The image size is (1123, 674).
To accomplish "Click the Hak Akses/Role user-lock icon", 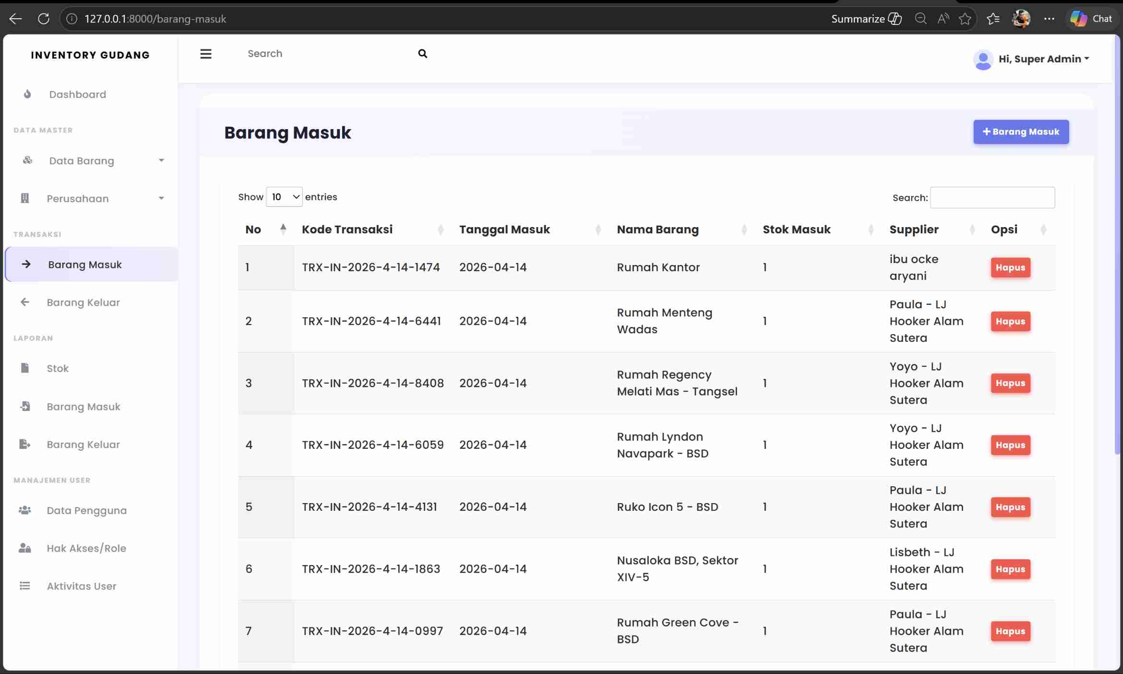I will (x=25, y=548).
